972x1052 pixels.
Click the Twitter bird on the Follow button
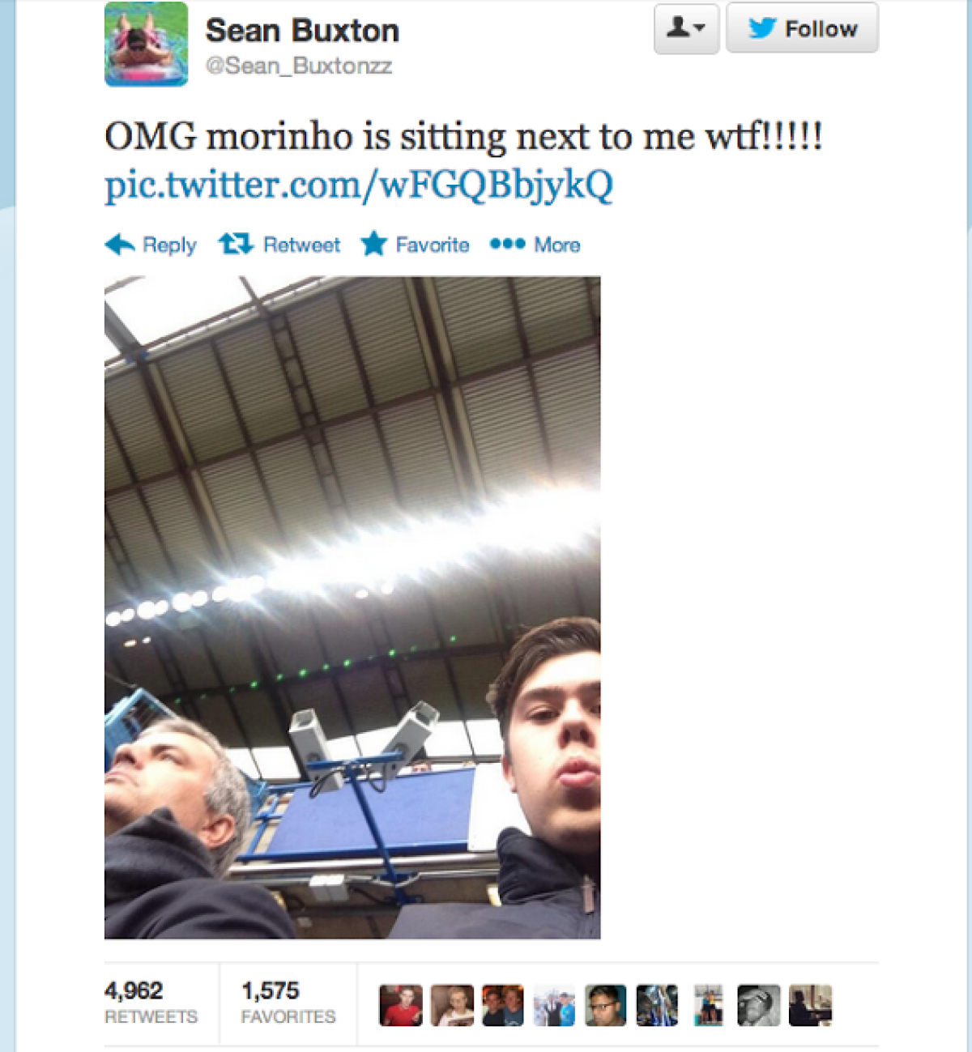click(x=762, y=28)
